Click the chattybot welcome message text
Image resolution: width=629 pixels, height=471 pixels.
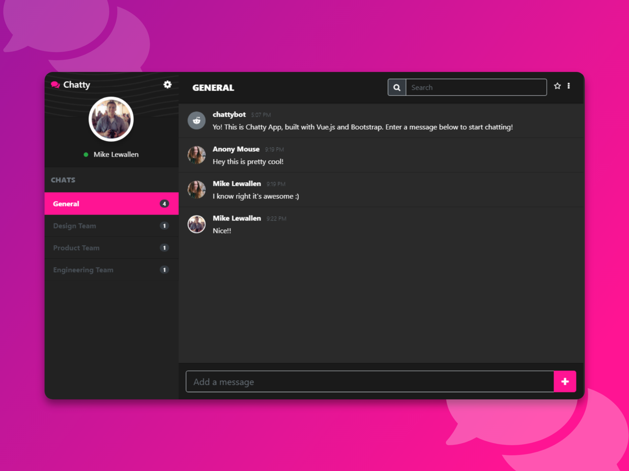tap(363, 127)
